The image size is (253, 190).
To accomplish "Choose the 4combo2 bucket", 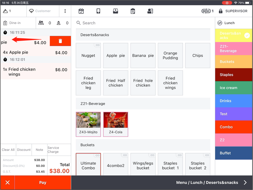I will coord(116,164).
